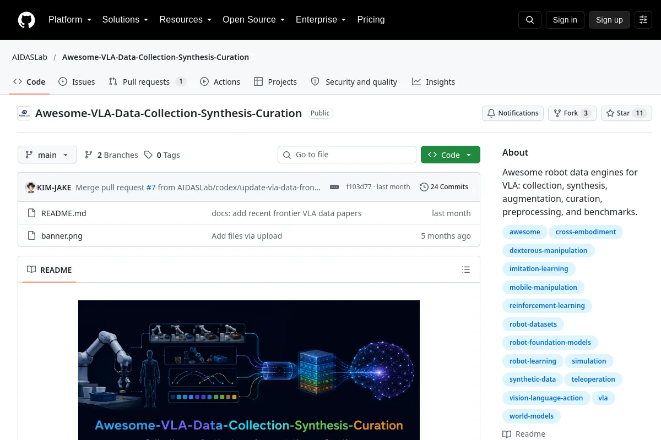Open the 'vla' topic tag
This screenshot has height=440, width=661.
point(603,398)
